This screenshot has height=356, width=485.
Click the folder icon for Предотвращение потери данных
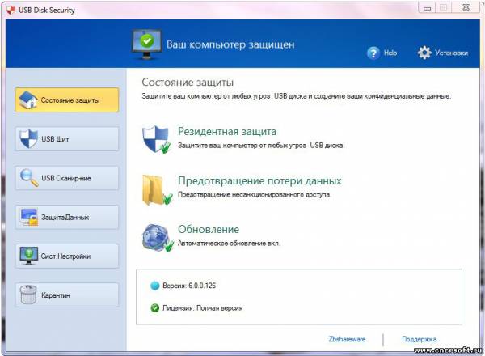tap(157, 190)
